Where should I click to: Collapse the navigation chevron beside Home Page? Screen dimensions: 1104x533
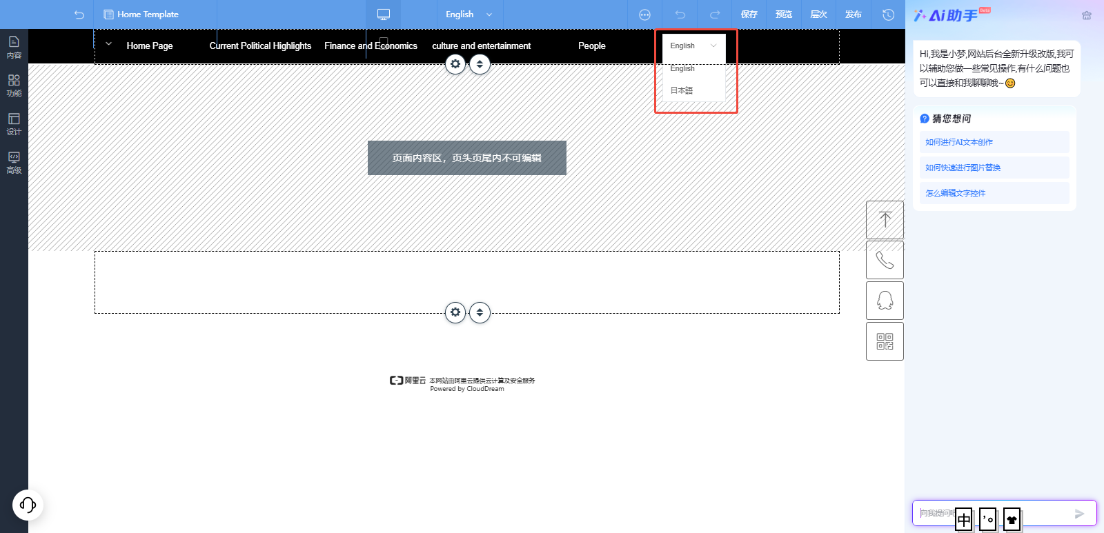click(x=108, y=44)
